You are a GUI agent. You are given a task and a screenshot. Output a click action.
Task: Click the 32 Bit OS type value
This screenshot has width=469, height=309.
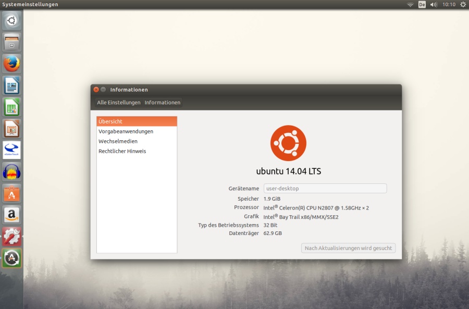coord(270,225)
